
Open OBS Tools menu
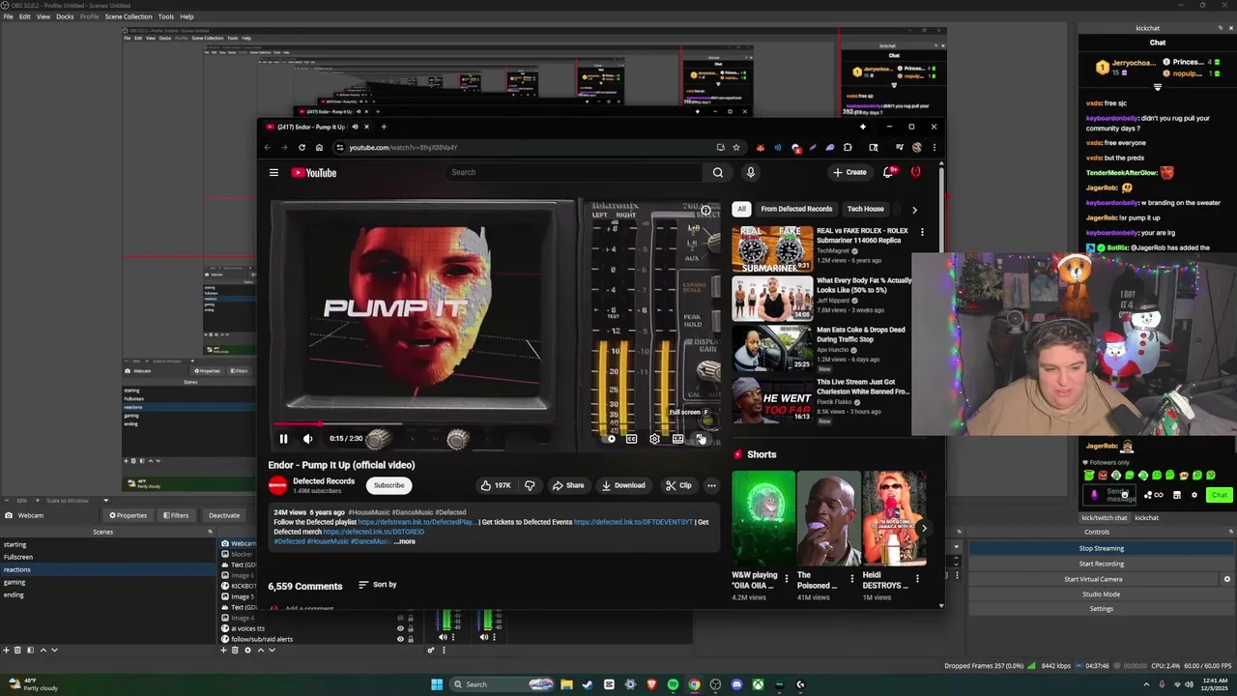pyautogui.click(x=166, y=16)
